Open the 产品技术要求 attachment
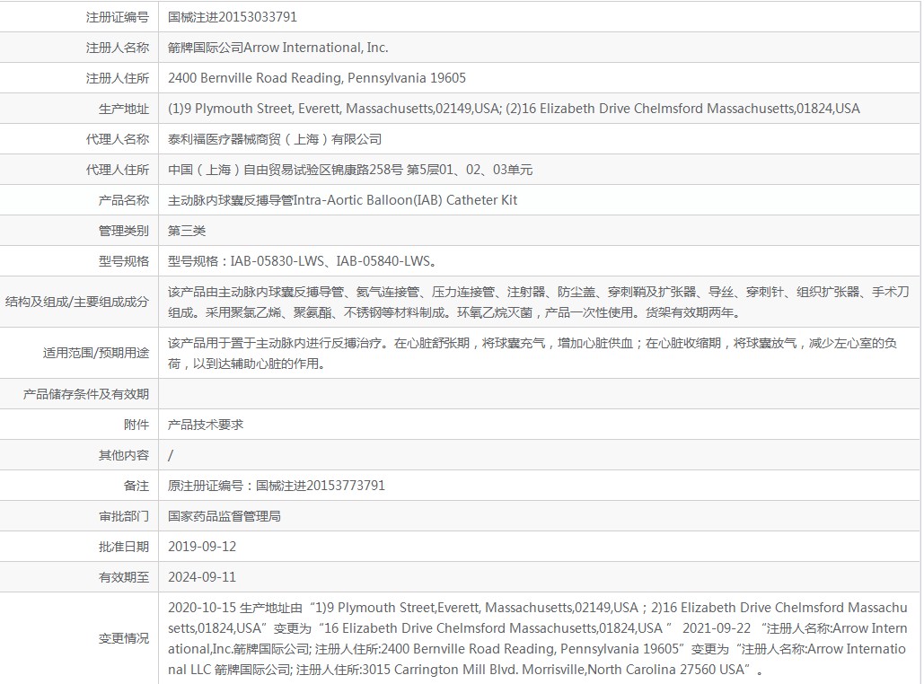924x684 pixels. 206,425
